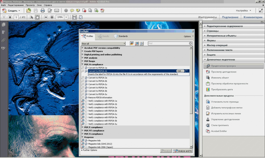Open the Файл menu
The height and width of the screenshot is (158, 265).
tap(3, 5)
